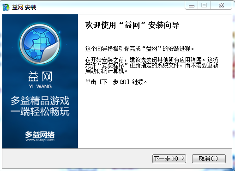Click the large 益网 name below logo
The width and height of the screenshot is (235, 171).
(x=40, y=77)
